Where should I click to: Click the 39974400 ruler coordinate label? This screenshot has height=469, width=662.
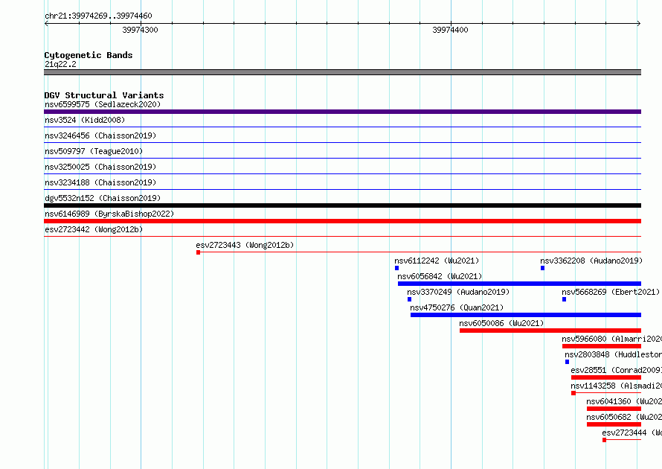(450, 30)
